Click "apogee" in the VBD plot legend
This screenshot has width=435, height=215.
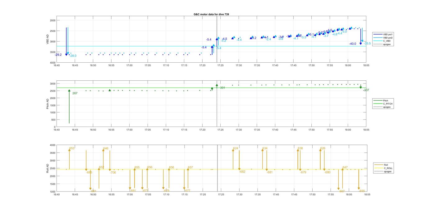pos(383,44)
